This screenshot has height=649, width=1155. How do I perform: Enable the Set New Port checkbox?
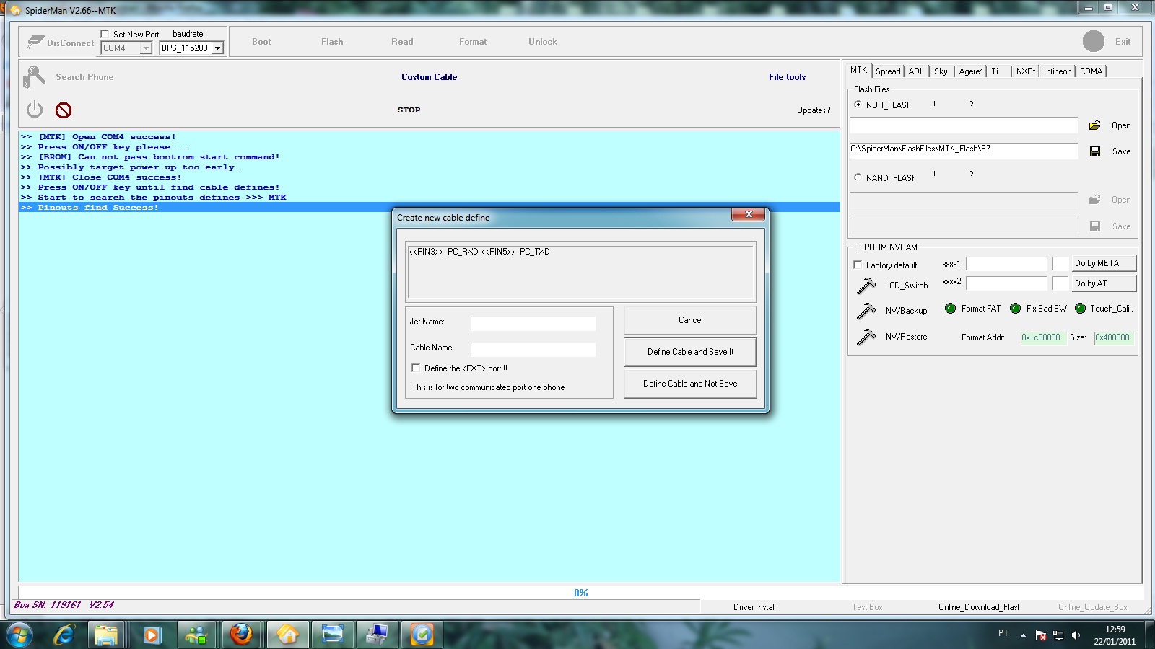tap(105, 34)
